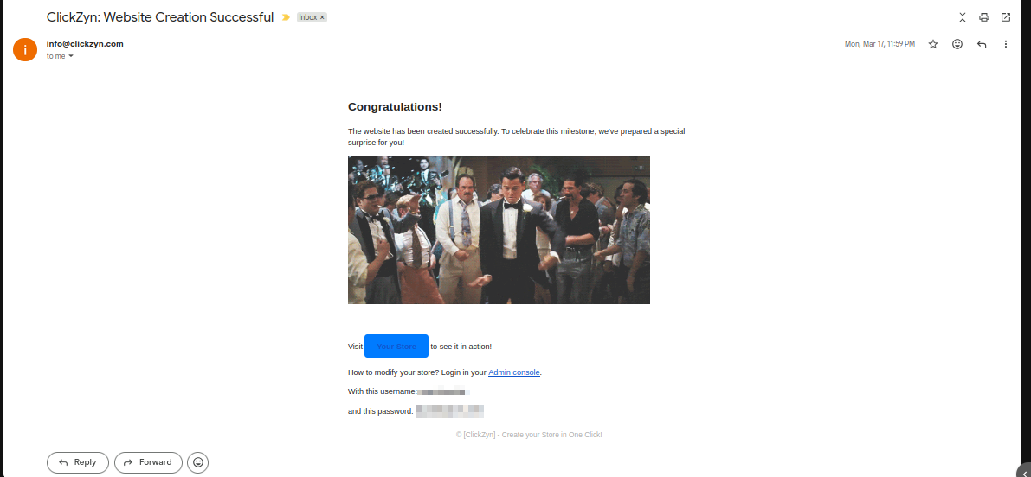The width and height of the screenshot is (1031, 477).
Task: Open the emoji reaction button near Forward
Action: tap(198, 462)
